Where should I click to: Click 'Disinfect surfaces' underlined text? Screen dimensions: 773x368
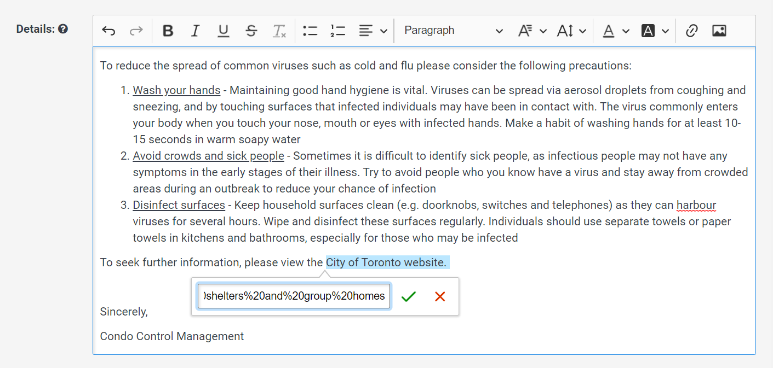coord(179,205)
